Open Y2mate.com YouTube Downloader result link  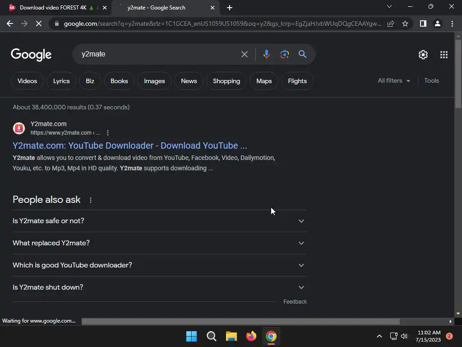[129, 145]
